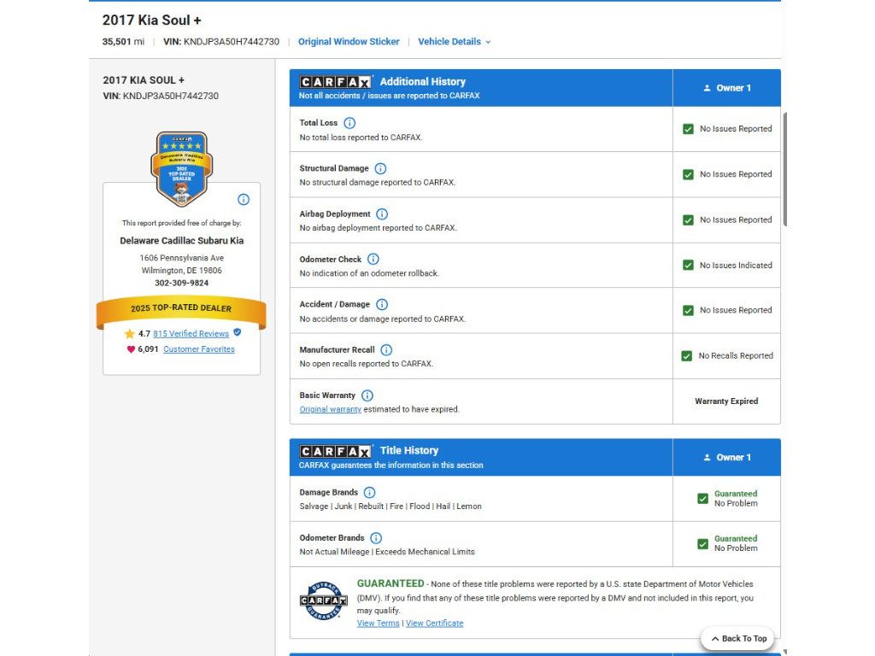The image size is (875, 656).
Task: Open the View Certificate link
Action: (434, 623)
